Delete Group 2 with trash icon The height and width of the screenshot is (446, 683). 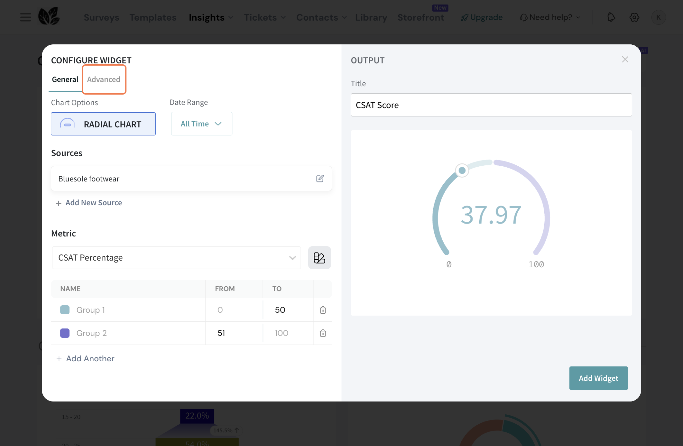pos(322,333)
